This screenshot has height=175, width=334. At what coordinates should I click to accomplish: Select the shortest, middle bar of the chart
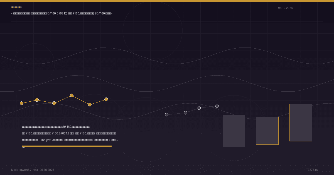[267, 131]
